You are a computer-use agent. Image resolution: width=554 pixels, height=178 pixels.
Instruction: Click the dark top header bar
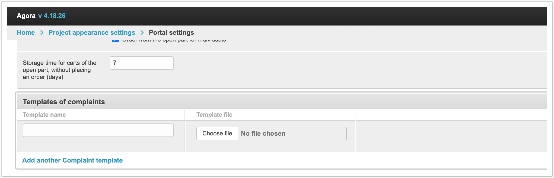pyautogui.click(x=298, y=16)
